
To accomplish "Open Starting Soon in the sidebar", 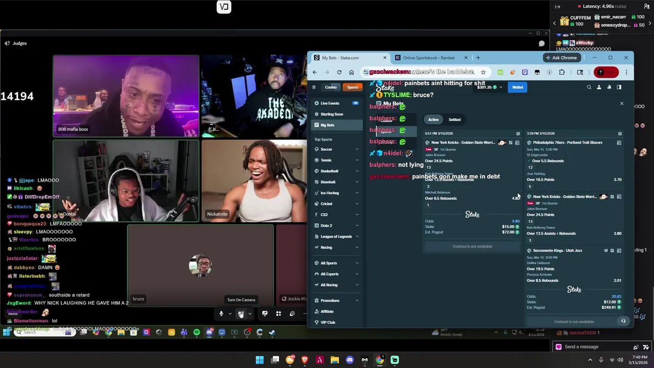I will coord(336,114).
